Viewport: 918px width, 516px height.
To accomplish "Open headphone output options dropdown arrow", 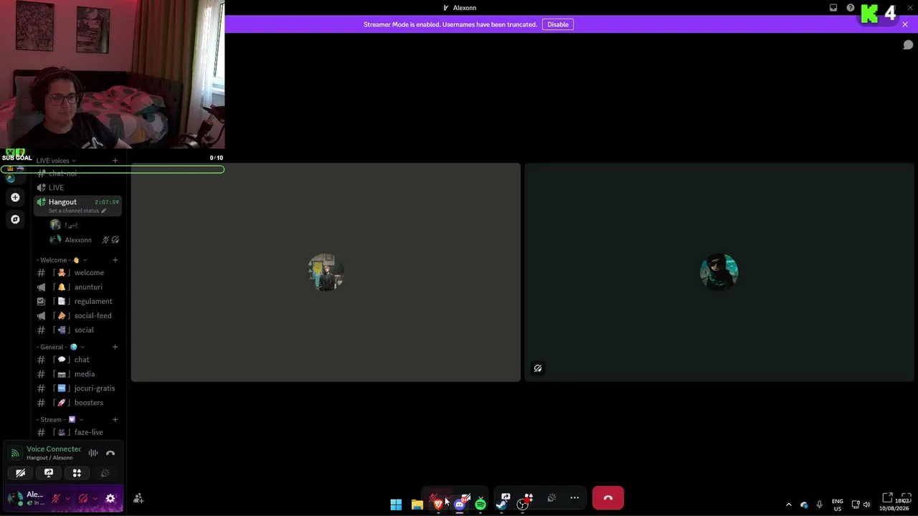I will pyautogui.click(x=95, y=498).
